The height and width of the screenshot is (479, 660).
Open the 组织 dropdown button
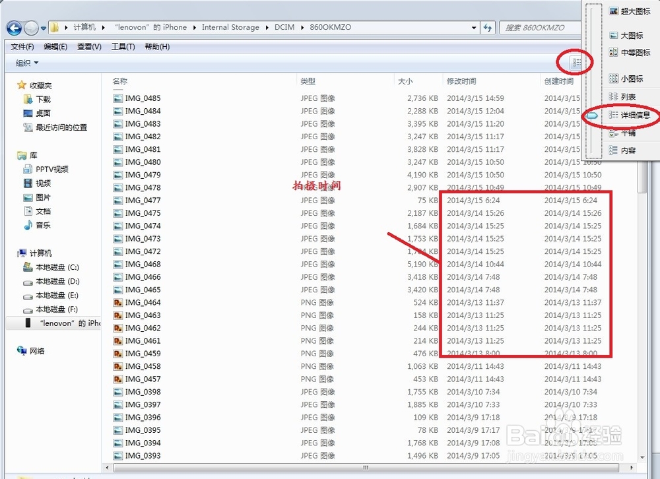[x=27, y=63]
